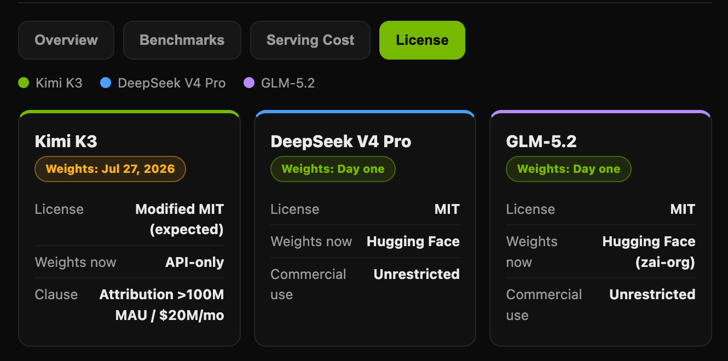Click the 'API-only' weights value
The height and width of the screenshot is (361, 728).
195,263
